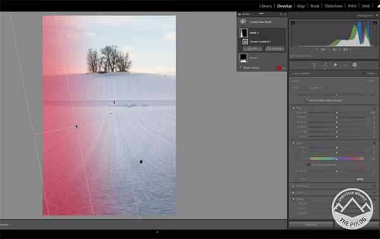This screenshot has width=380, height=239.
Task: Select the Red Eye correction icon
Action: click(x=345, y=65)
